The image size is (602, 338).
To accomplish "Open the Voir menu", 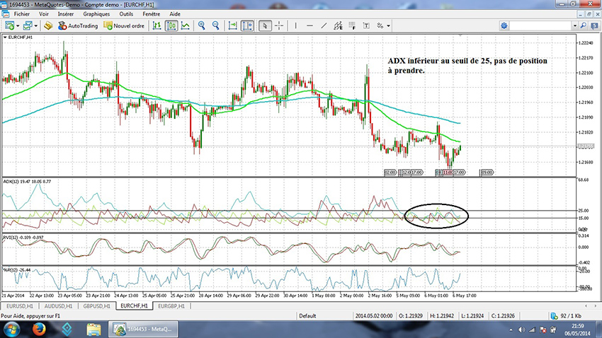I will [44, 14].
